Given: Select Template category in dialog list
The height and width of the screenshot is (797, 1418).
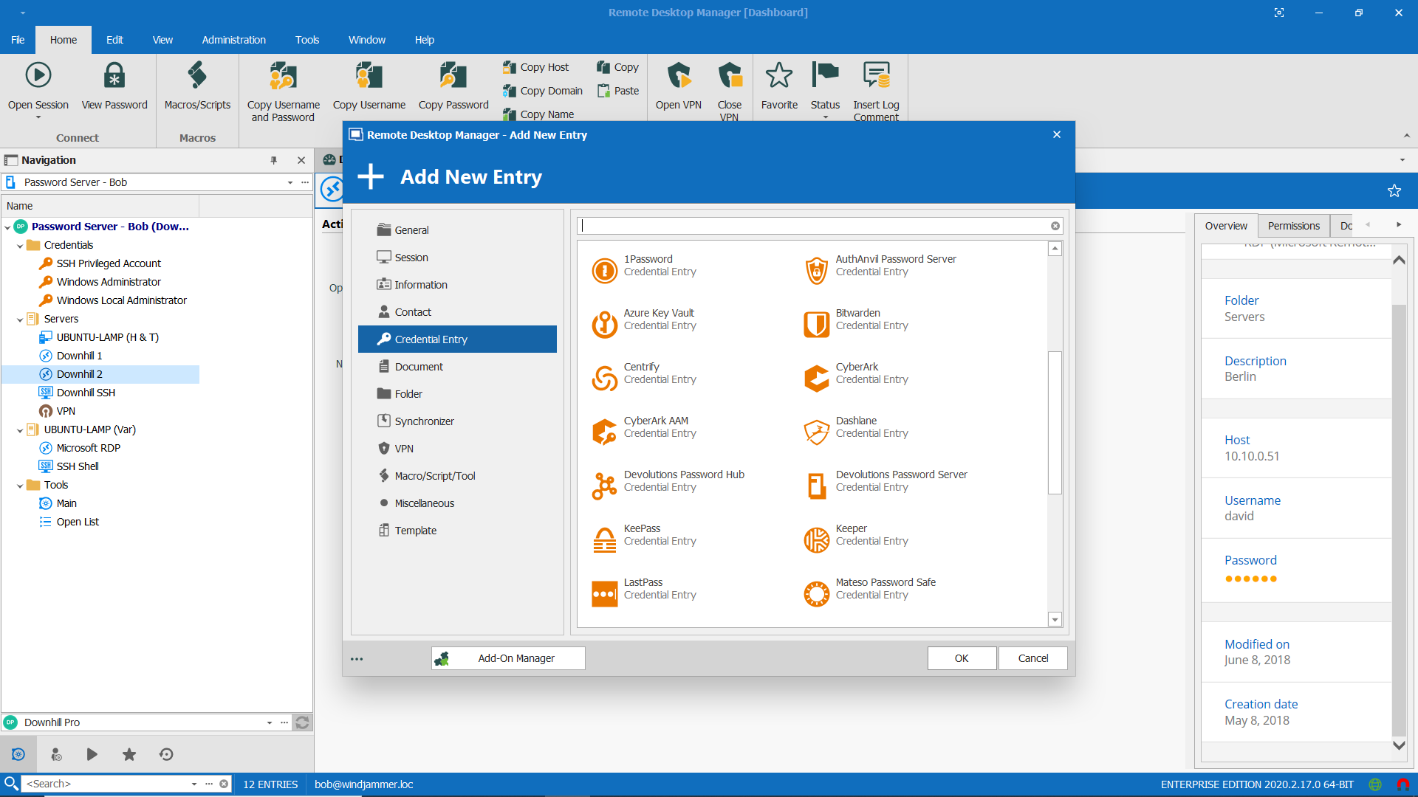Looking at the screenshot, I should pos(457,531).
